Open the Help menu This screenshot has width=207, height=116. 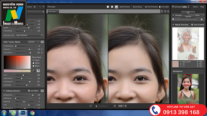(x=202, y=7)
